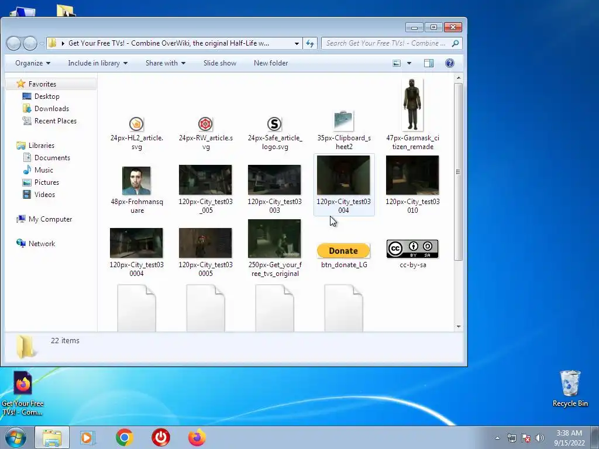599x449 pixels.
Task: Open the Include in library menu
Action: point(98,63)
